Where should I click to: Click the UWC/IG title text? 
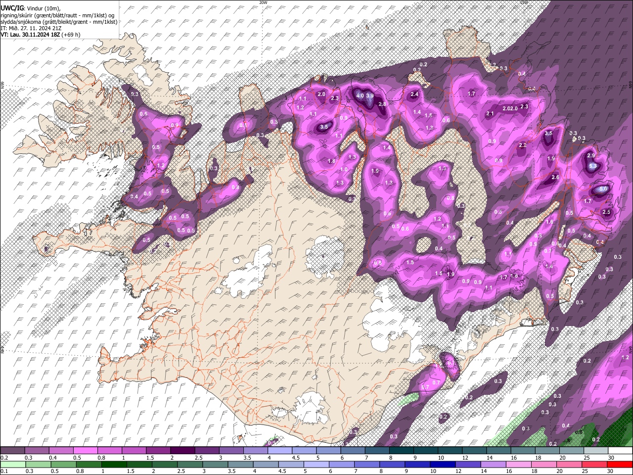coord(12,8)
